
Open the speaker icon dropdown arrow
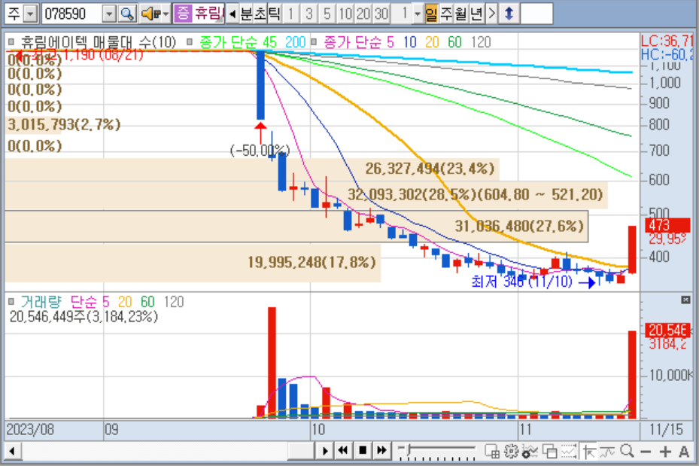tap(166, 14)
